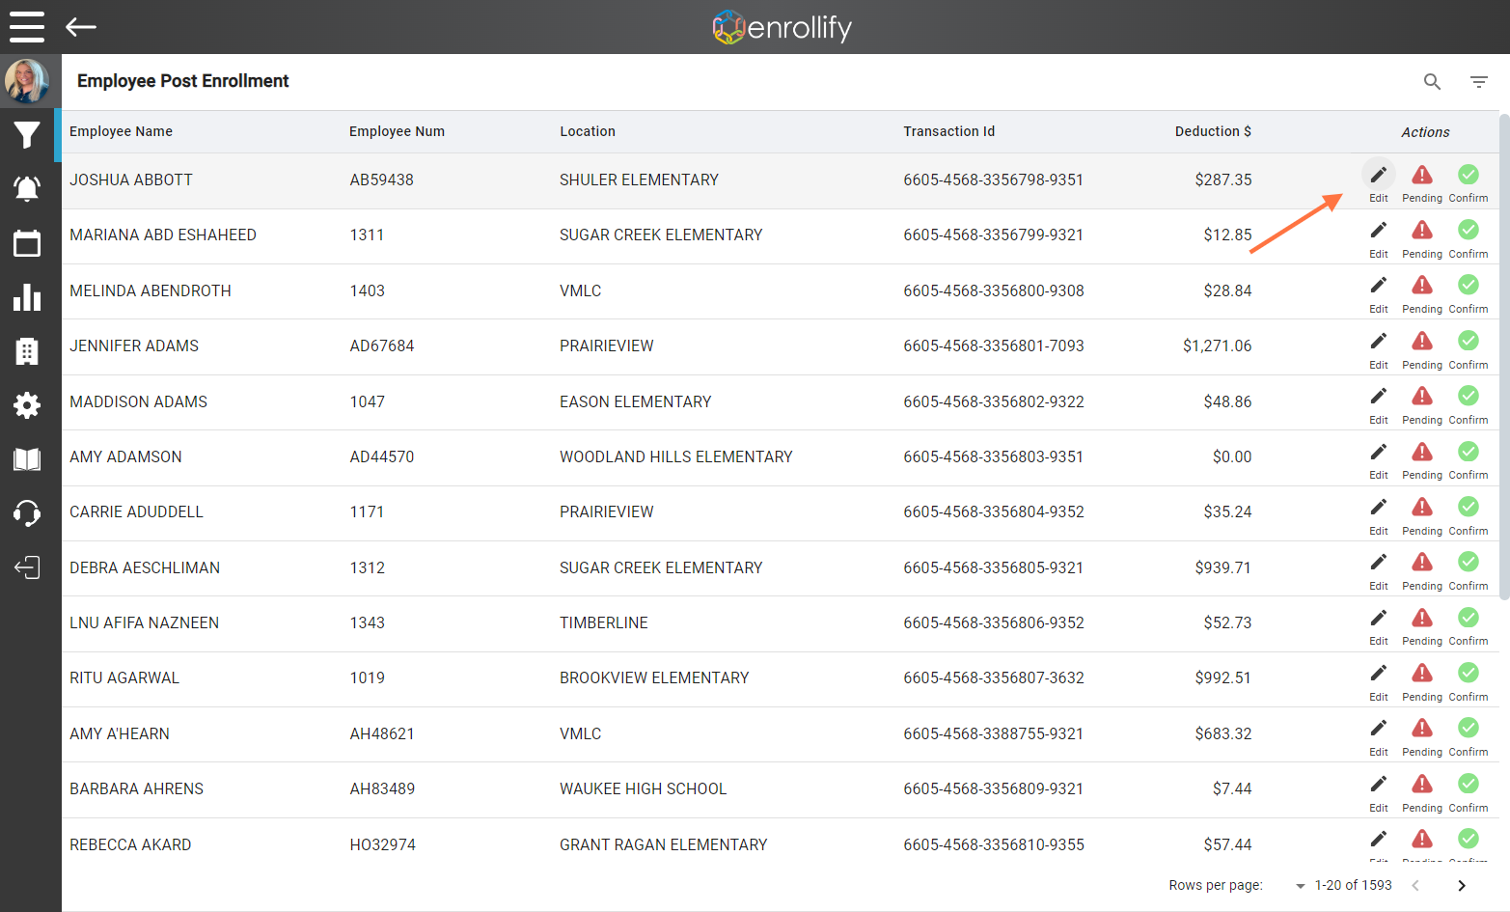Screen dimensions: 1510x912
Task: Open the building company sidebar icon
Action: point(27,351)
